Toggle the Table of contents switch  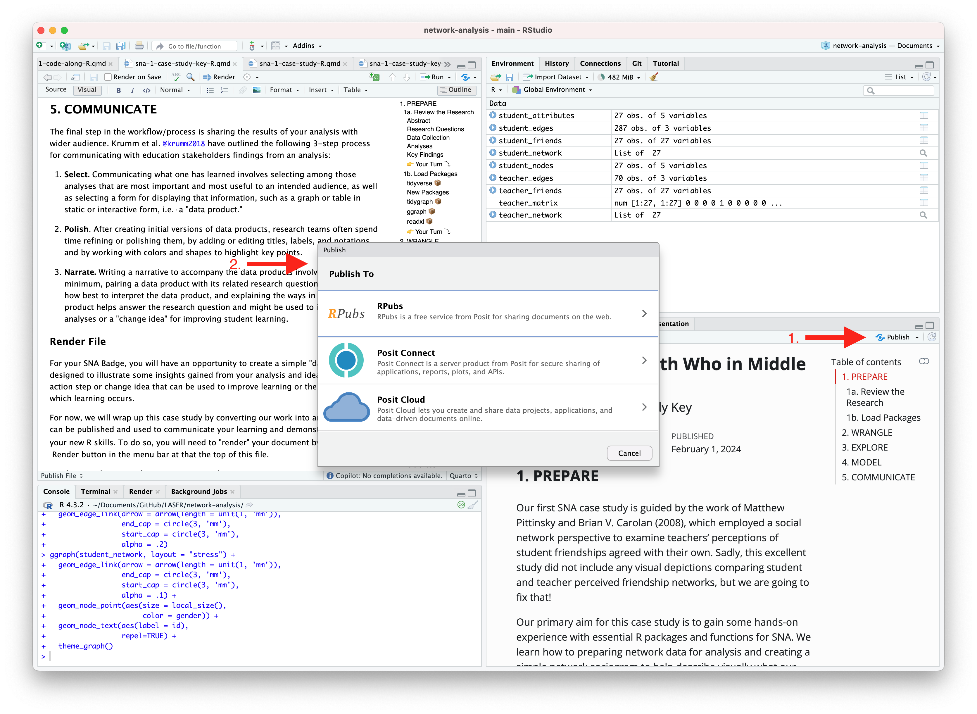point(924,361)
